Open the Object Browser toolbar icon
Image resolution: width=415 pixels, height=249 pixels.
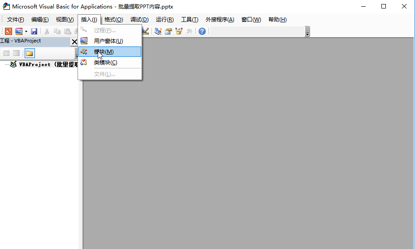tap(179, 31)
